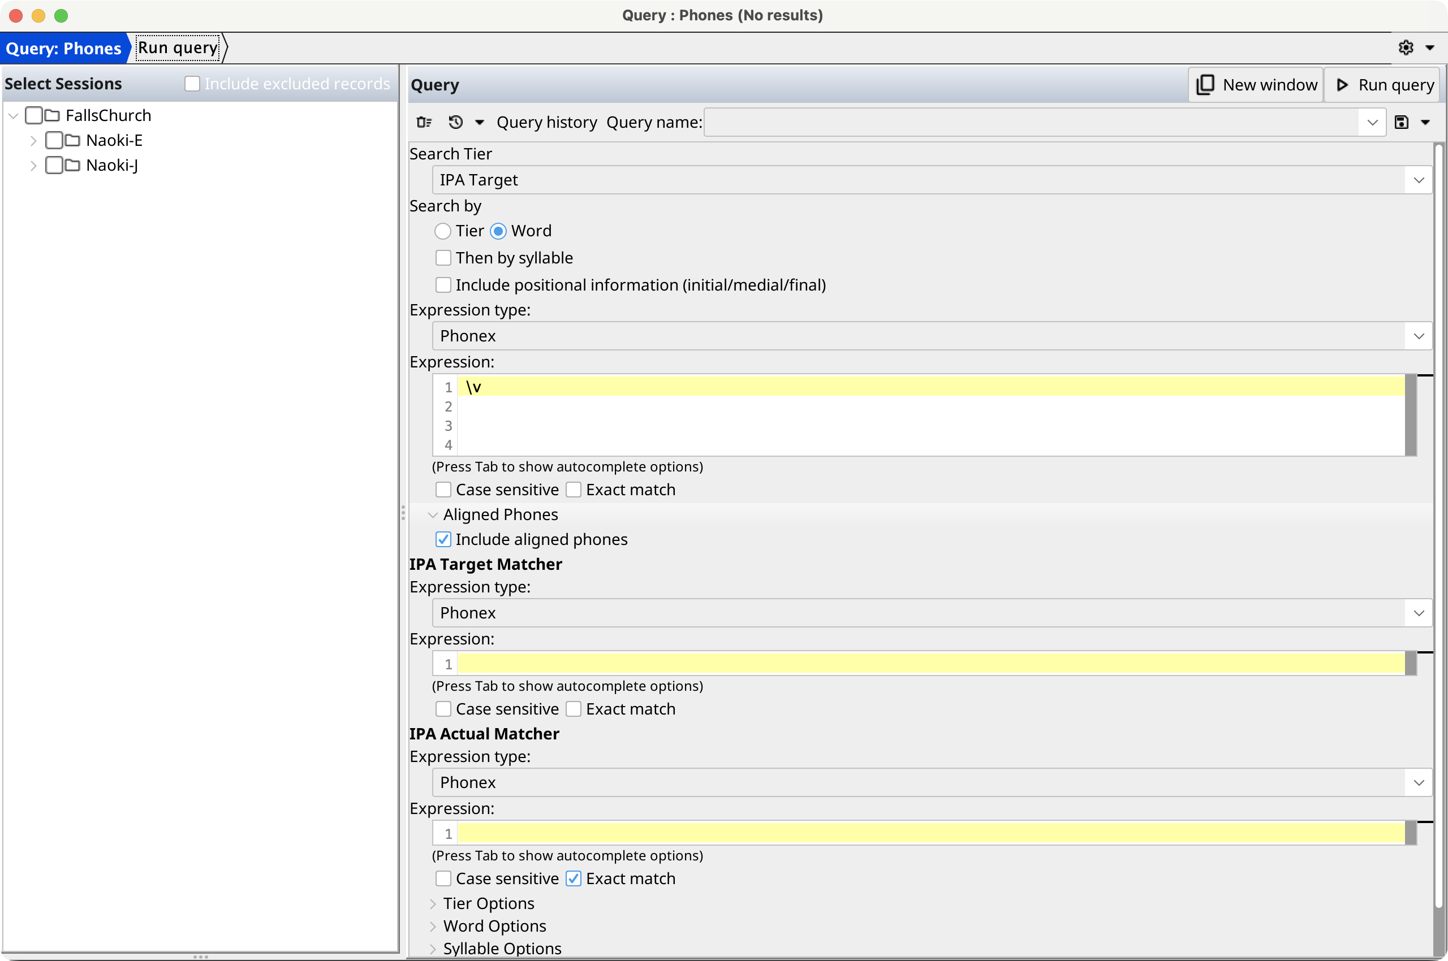The image size is (1448, 961).
Task: Collapse the FallsChurch tree node
Action: pos(13,115)
